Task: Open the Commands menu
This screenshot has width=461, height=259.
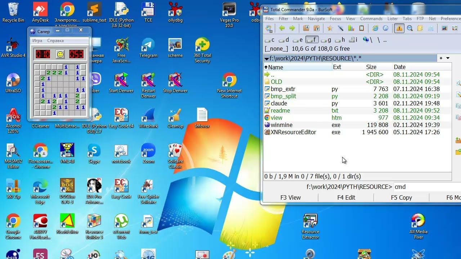Action: (371, 19)
